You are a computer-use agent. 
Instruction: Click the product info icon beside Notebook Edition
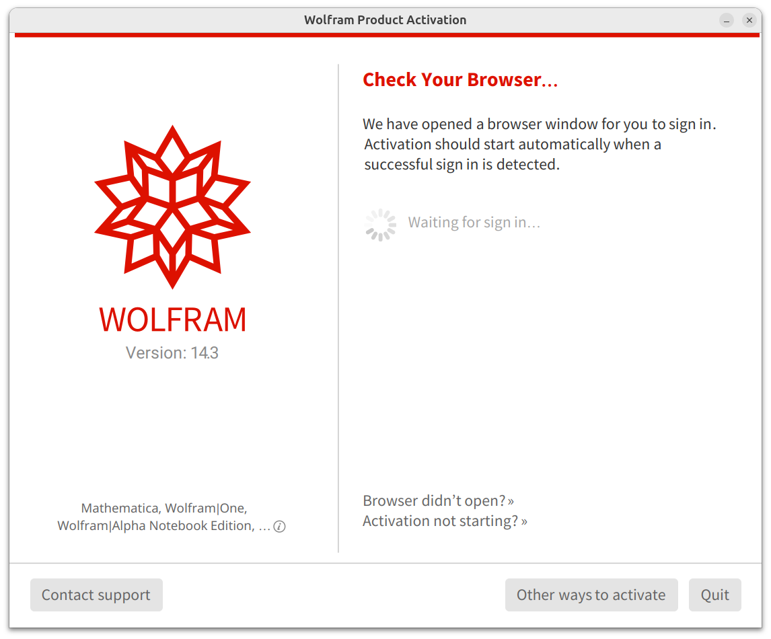279,527
